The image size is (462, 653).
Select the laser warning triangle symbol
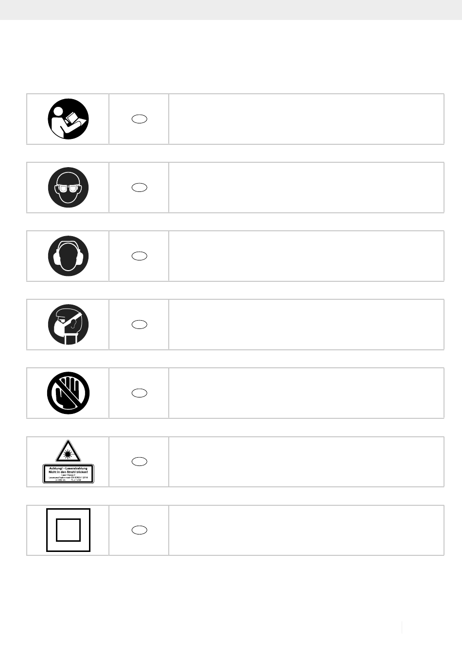pyautogui.click(x=68, y=451)
